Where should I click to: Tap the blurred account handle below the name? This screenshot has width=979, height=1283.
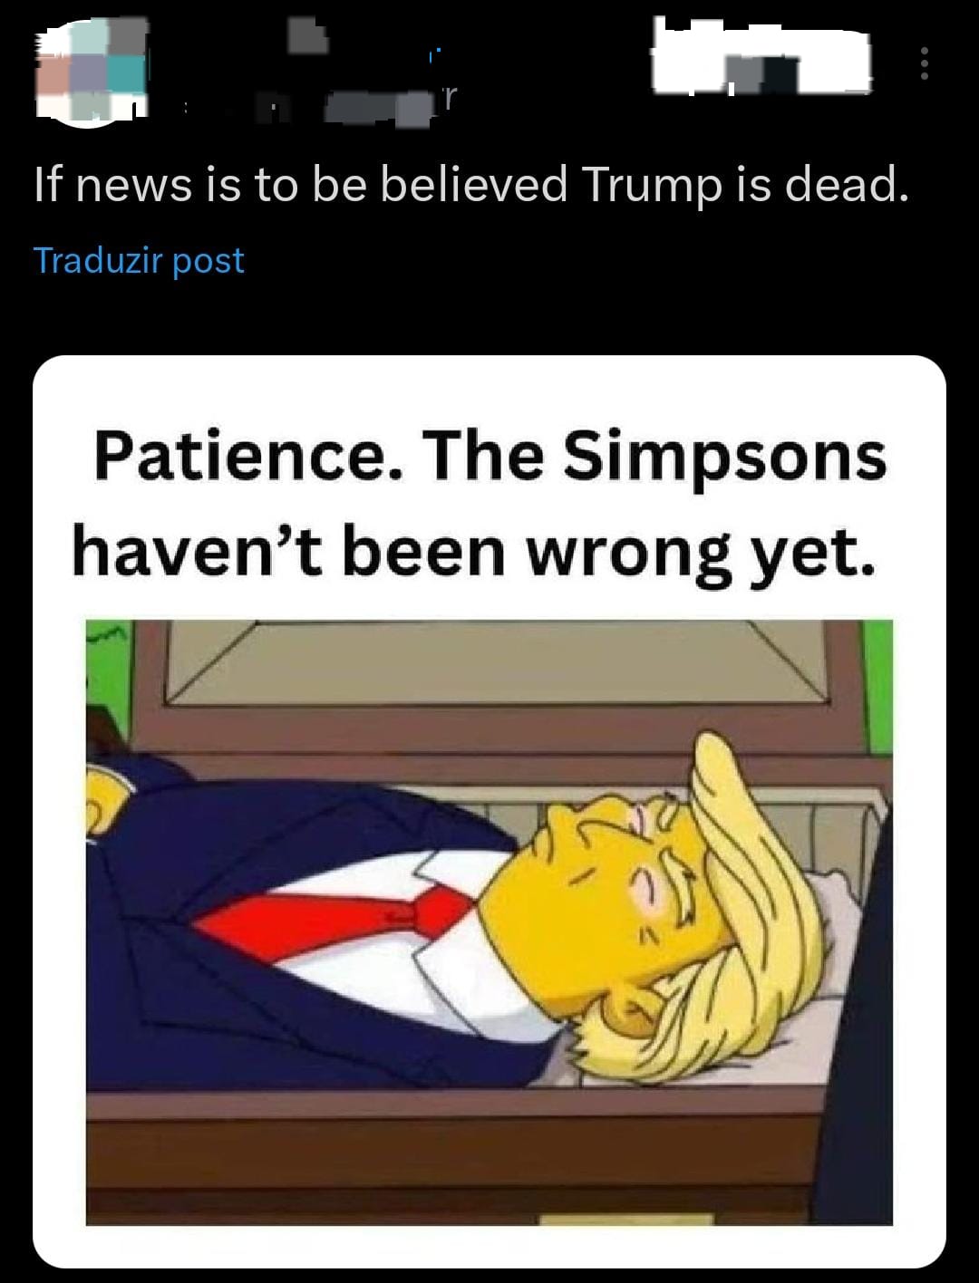(317, 106)
